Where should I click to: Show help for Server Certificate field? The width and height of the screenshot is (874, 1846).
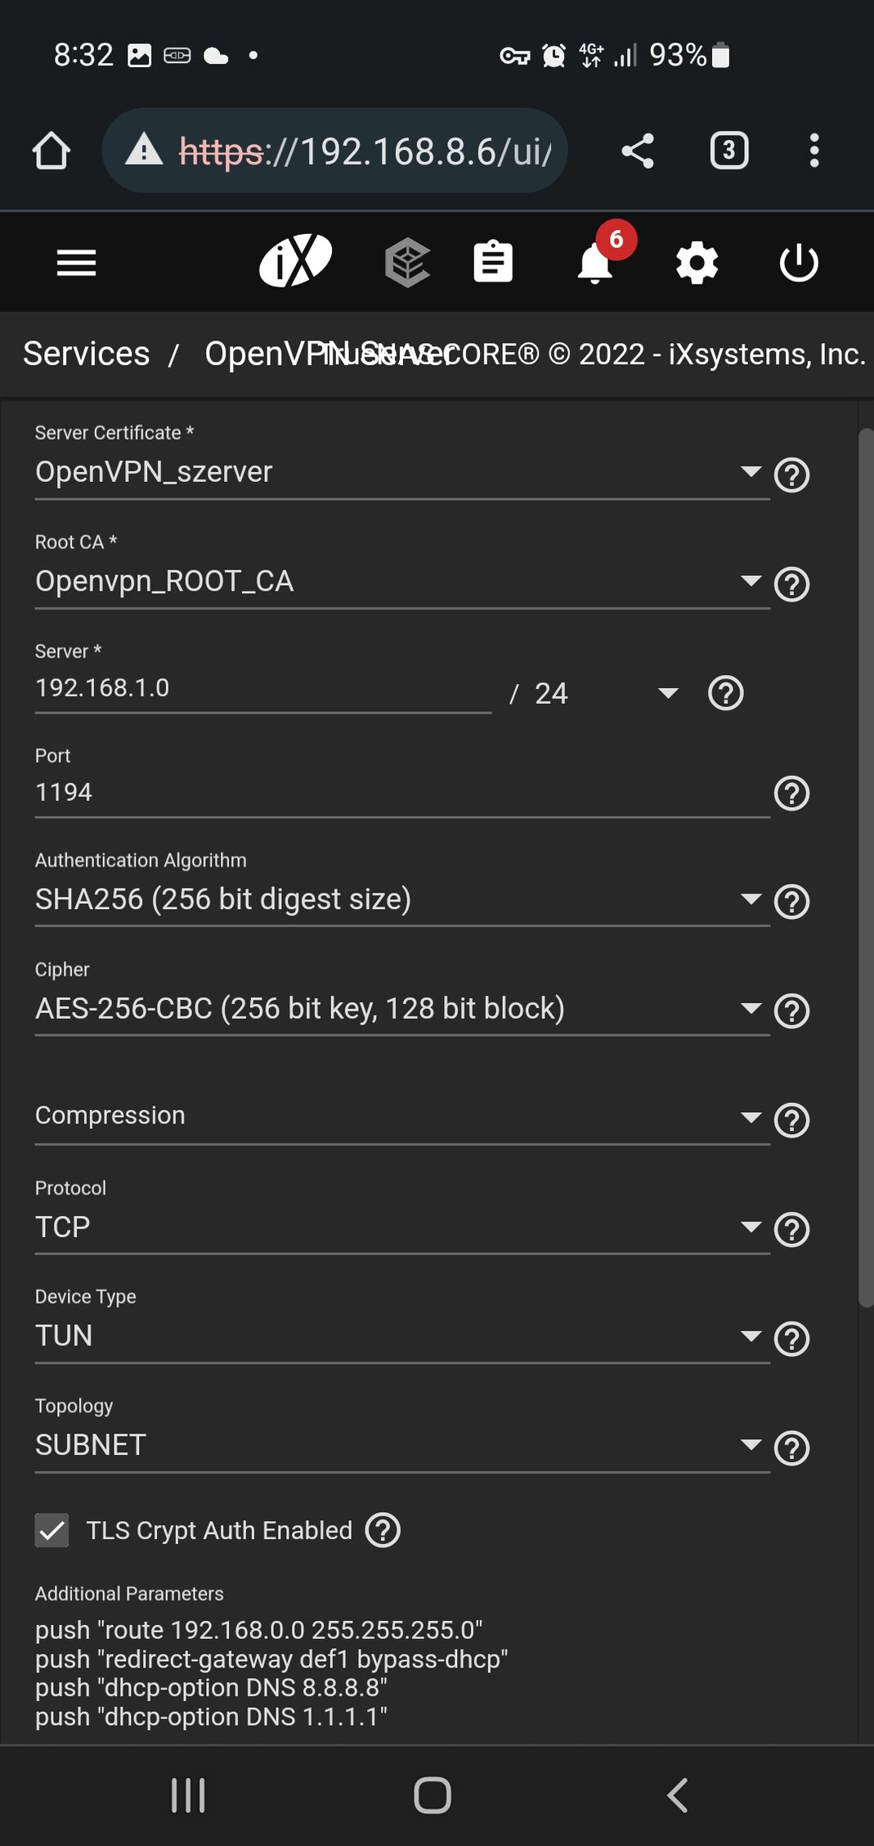coord(791,475)
